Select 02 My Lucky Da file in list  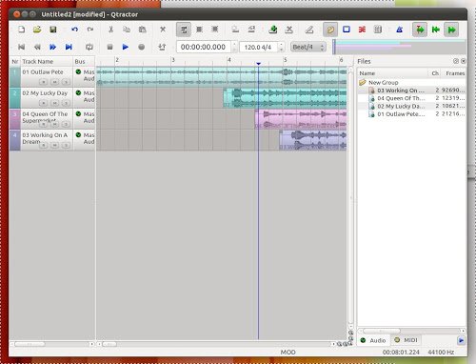coord(412,106)
